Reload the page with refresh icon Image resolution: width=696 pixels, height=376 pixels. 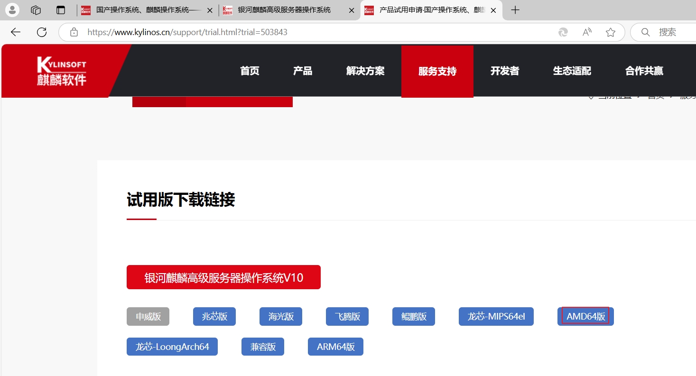click(42, 32)
